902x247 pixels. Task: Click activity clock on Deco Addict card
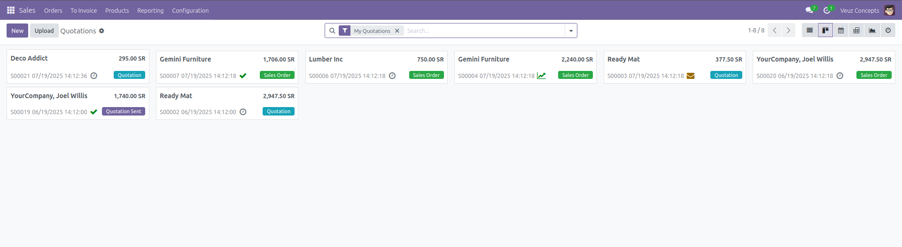(94, 76)
